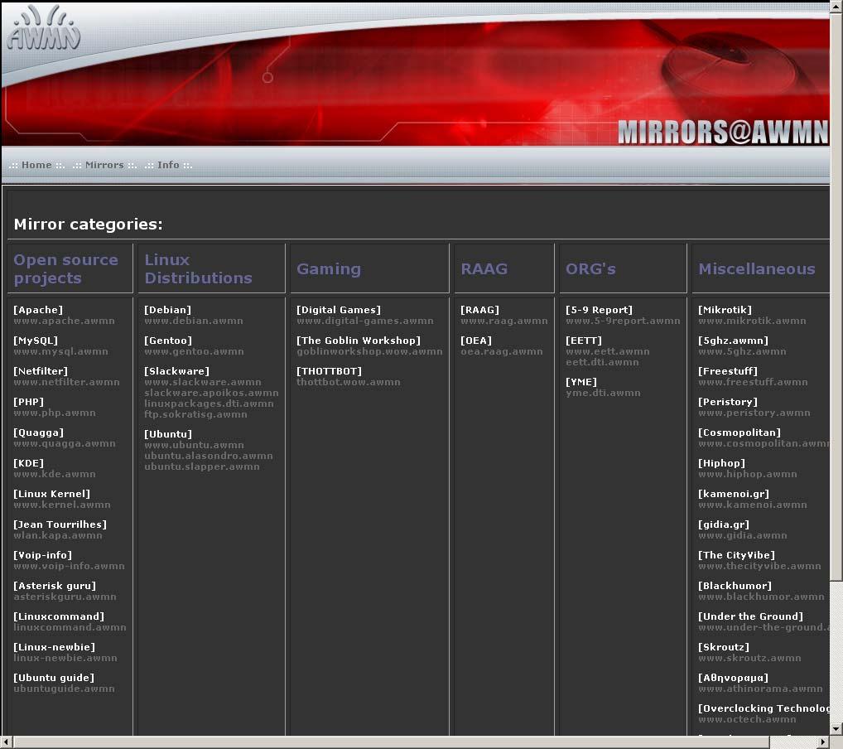Open the Info navigation item

(x=168, y=165)
